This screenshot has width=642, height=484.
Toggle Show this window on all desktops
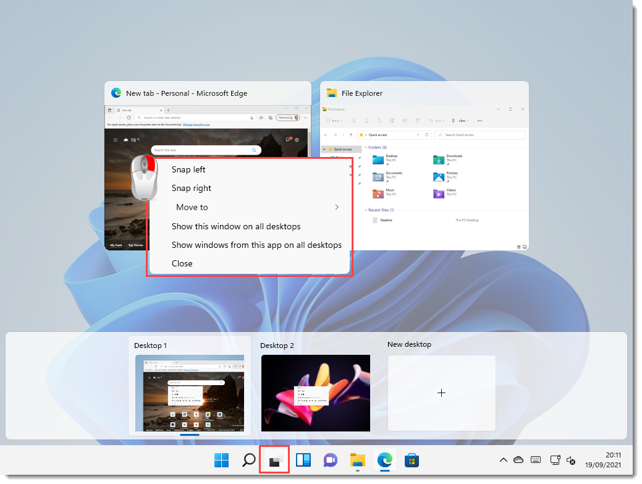235,226
